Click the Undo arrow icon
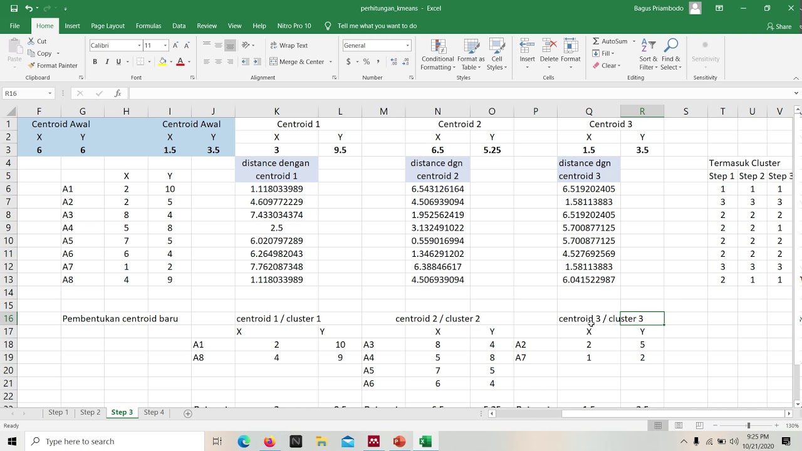 [x=29, y=8]
